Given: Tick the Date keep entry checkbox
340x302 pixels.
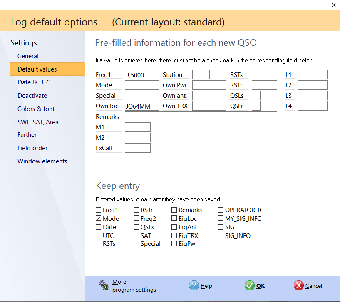Looking at the screenshot, I should coord(99,227).
